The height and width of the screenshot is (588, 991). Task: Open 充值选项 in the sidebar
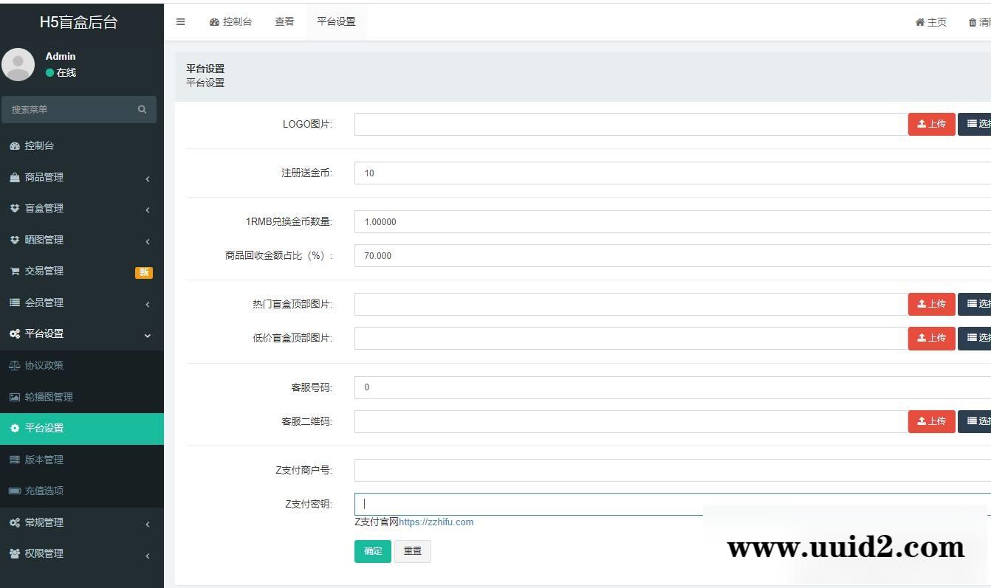pos(44,491)
